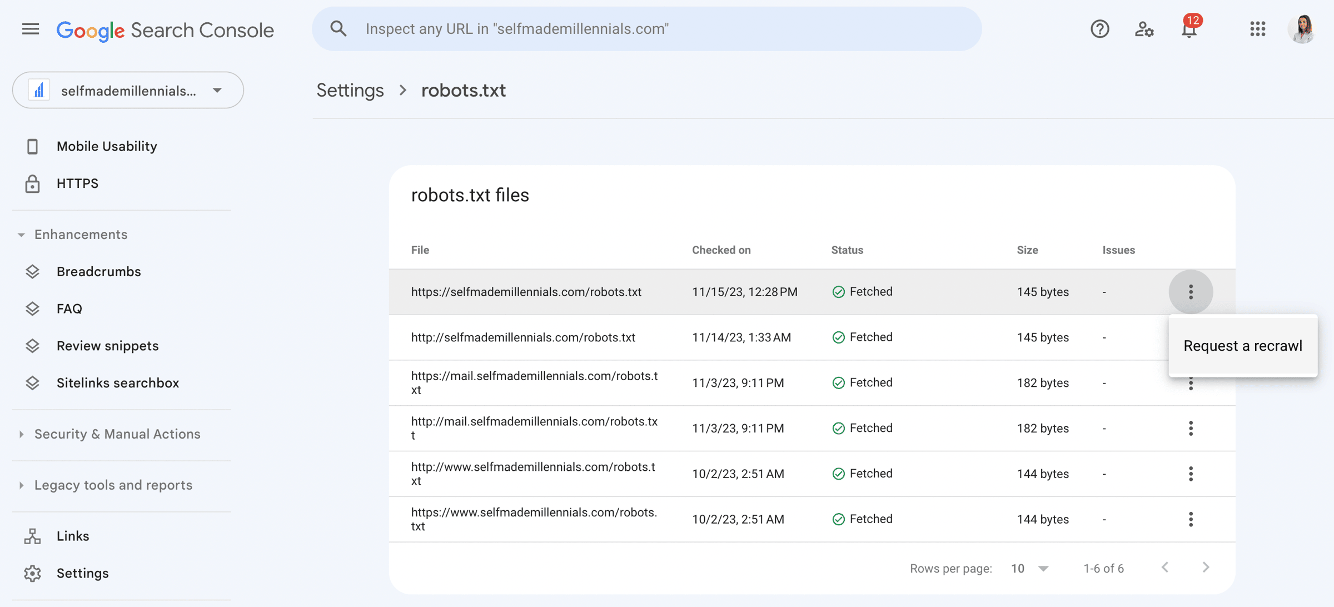Viewport: 1334px width, 607px height.
Task: Open the account profile avatar
Action: pyautogui.click(x=1302, y=29)
